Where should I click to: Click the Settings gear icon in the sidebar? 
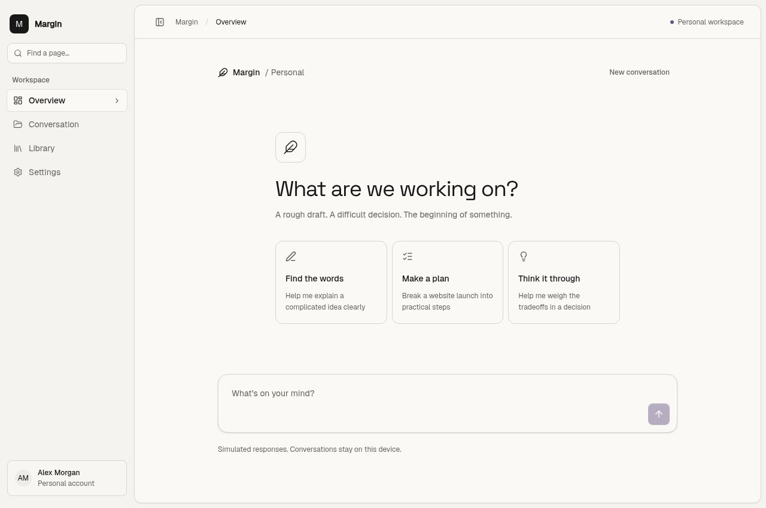pyautogui.click(x=18, y=172)
